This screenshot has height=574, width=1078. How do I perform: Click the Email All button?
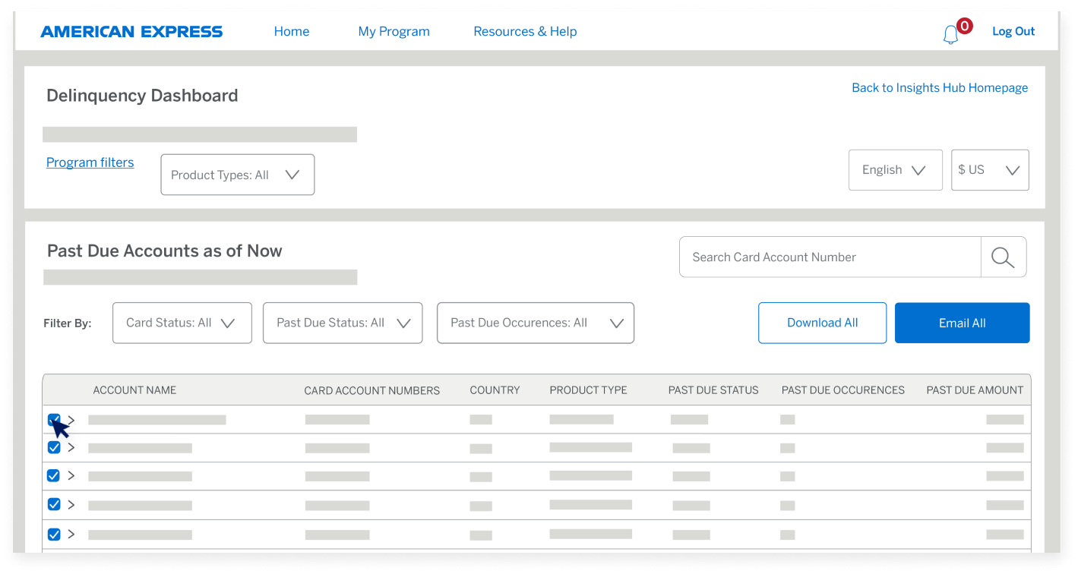coord(962,323)
